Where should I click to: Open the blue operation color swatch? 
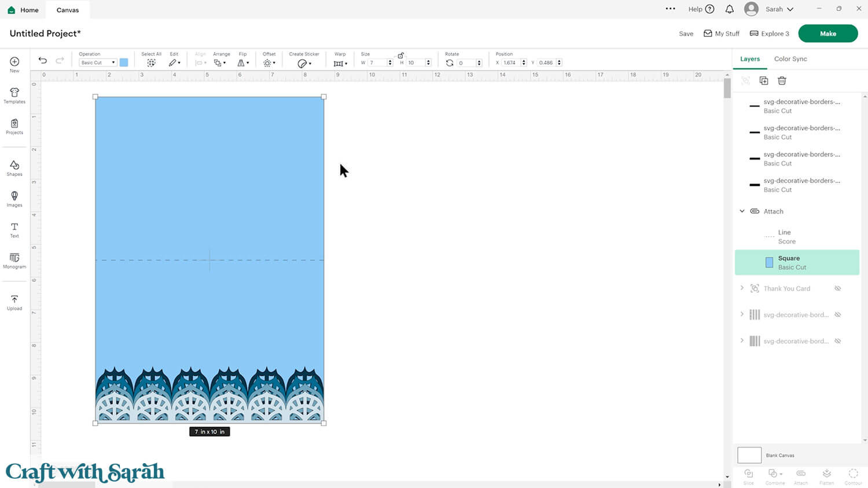pos(124,63)
